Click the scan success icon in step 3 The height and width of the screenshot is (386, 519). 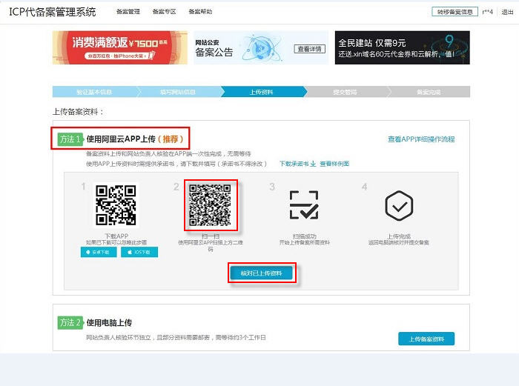(x=304, y=205)
